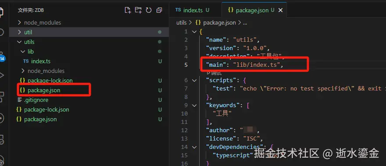Click the New File icon in explorer header
This screenshot has width=386, height=166.
click(x=128, y=10)
